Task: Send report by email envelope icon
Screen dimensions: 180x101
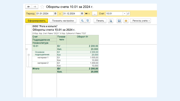Action: (x=126, y=21)
